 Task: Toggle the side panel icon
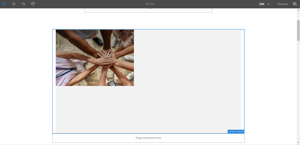[x=5, y=4]
